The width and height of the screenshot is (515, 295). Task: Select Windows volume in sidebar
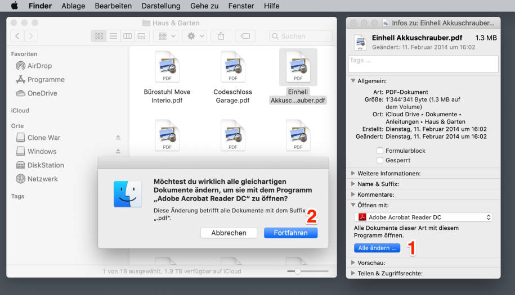click(36, 152)
